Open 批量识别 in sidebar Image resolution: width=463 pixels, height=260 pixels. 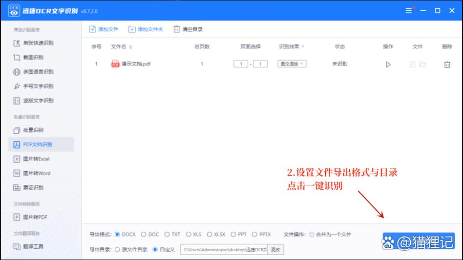click(x=33, y=130)
